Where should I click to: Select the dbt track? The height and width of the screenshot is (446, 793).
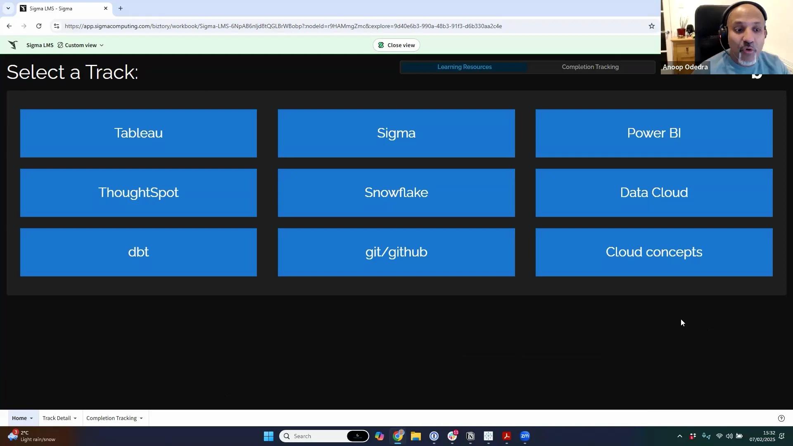(138, 252)
